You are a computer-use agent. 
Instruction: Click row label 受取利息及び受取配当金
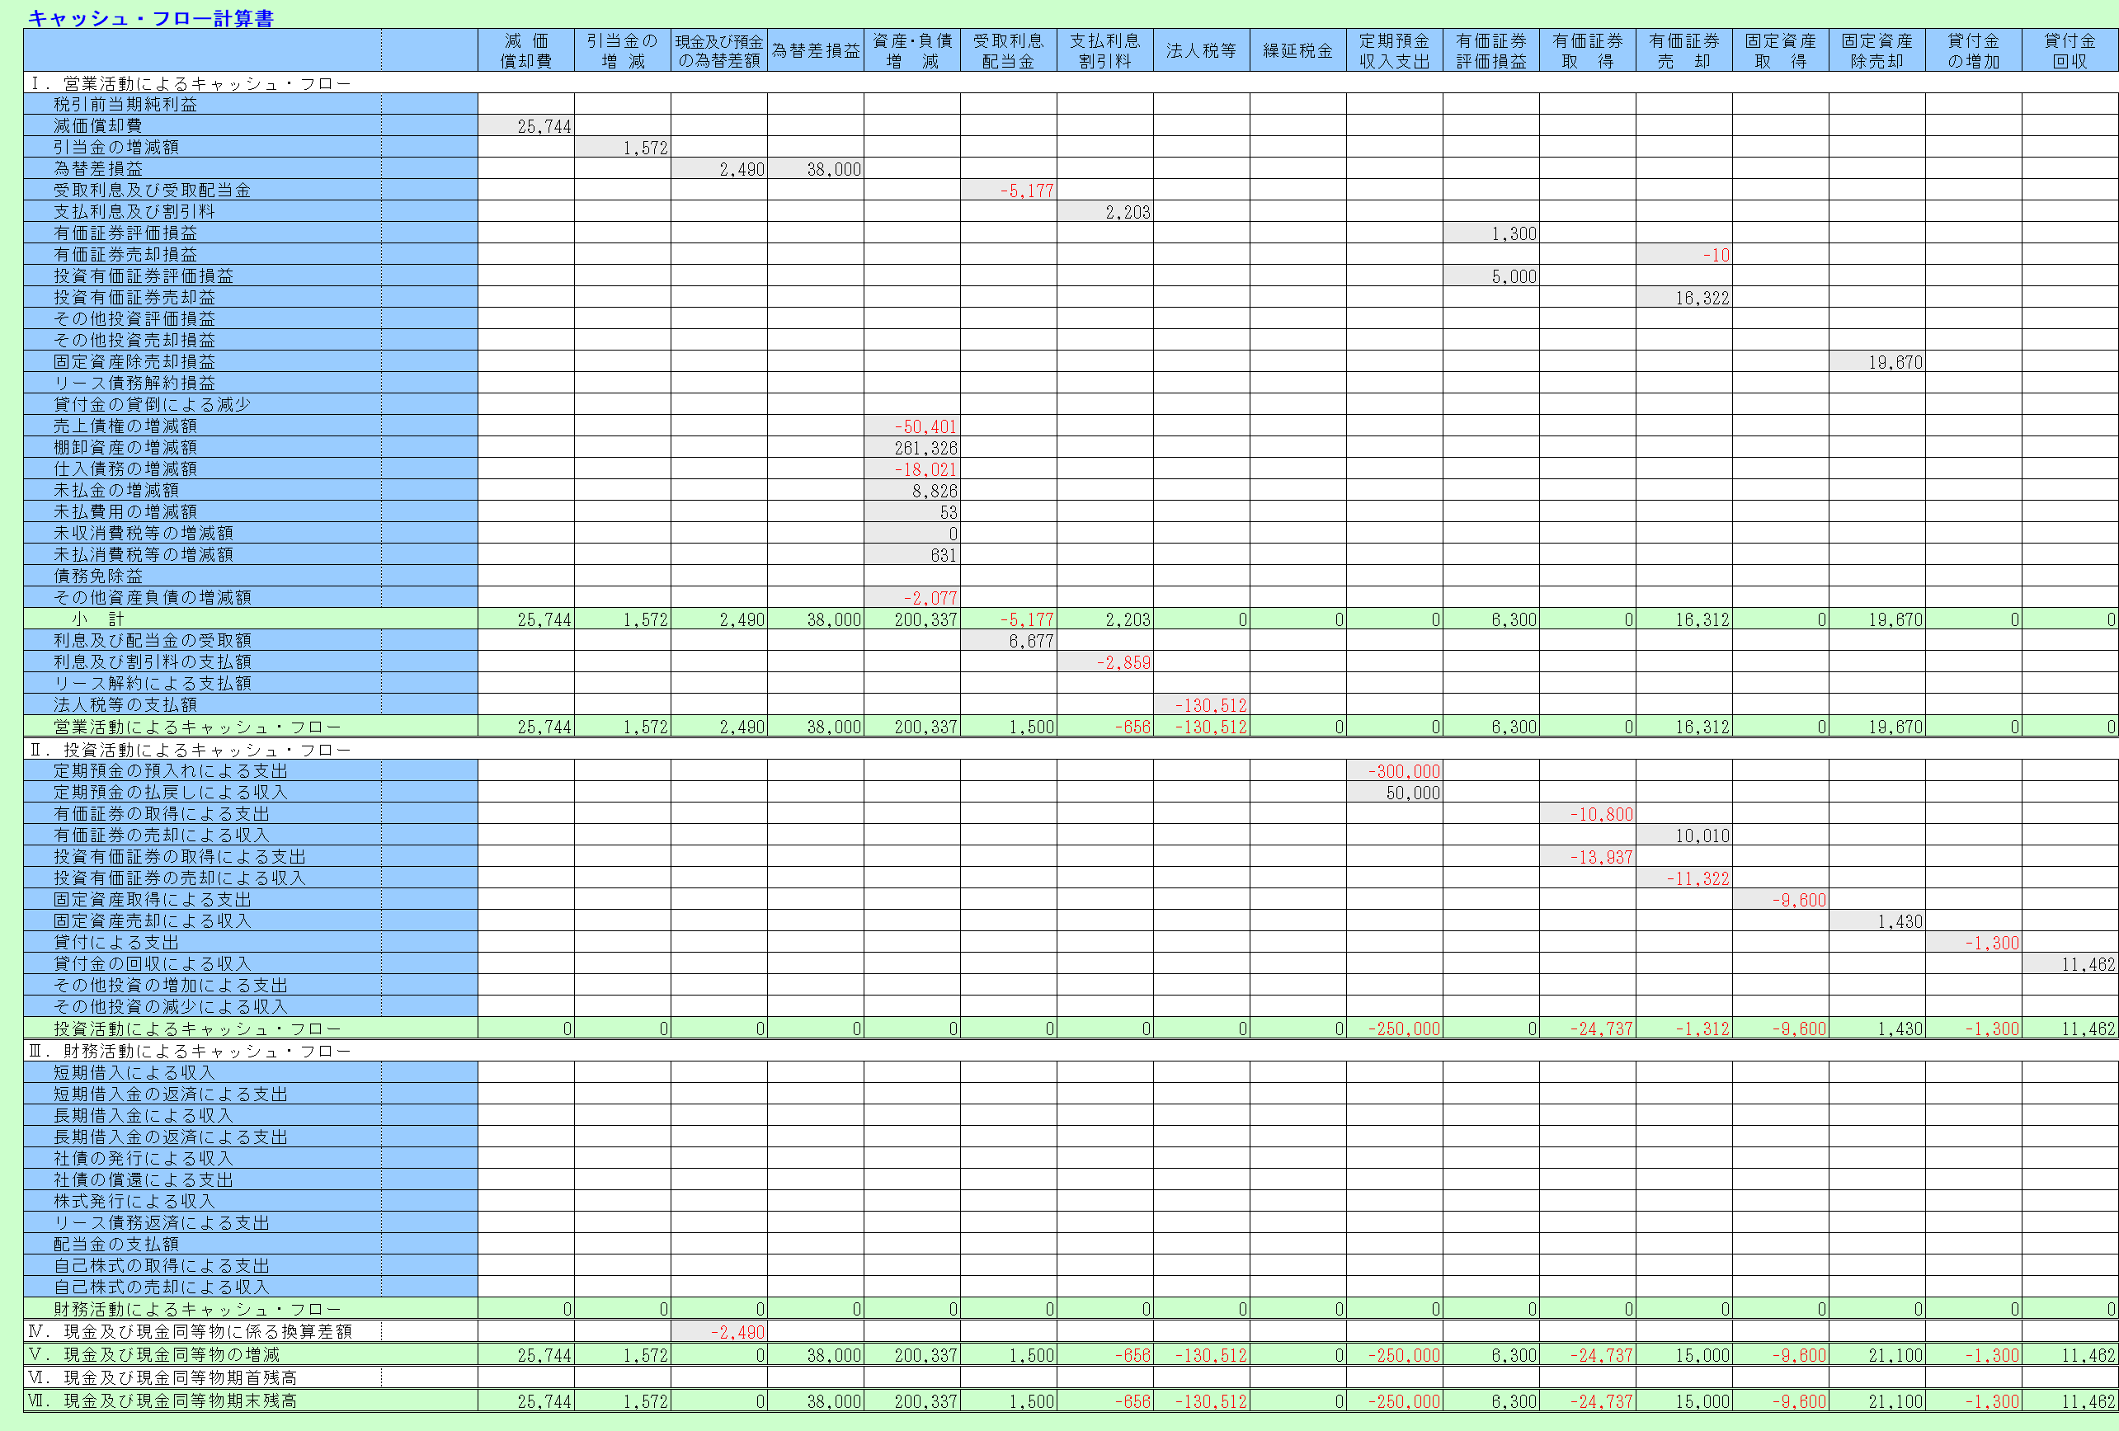152,190
